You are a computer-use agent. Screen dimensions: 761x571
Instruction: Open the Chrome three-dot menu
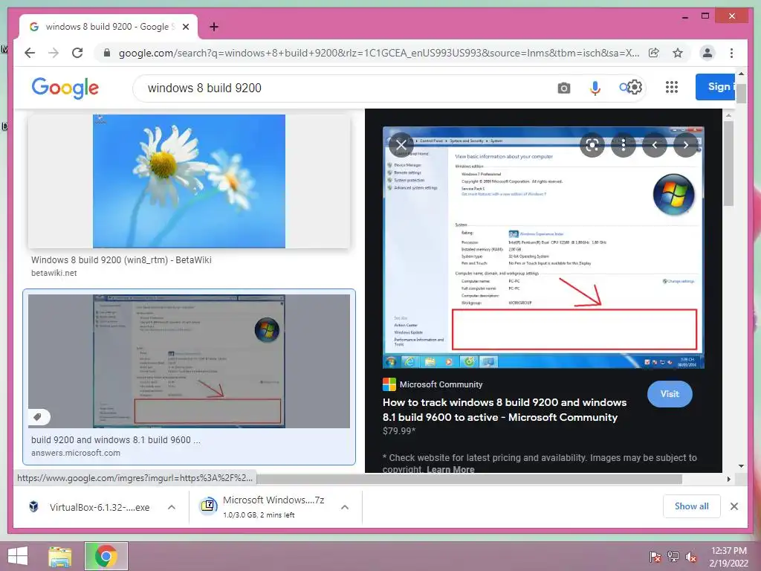pos(731,53)
